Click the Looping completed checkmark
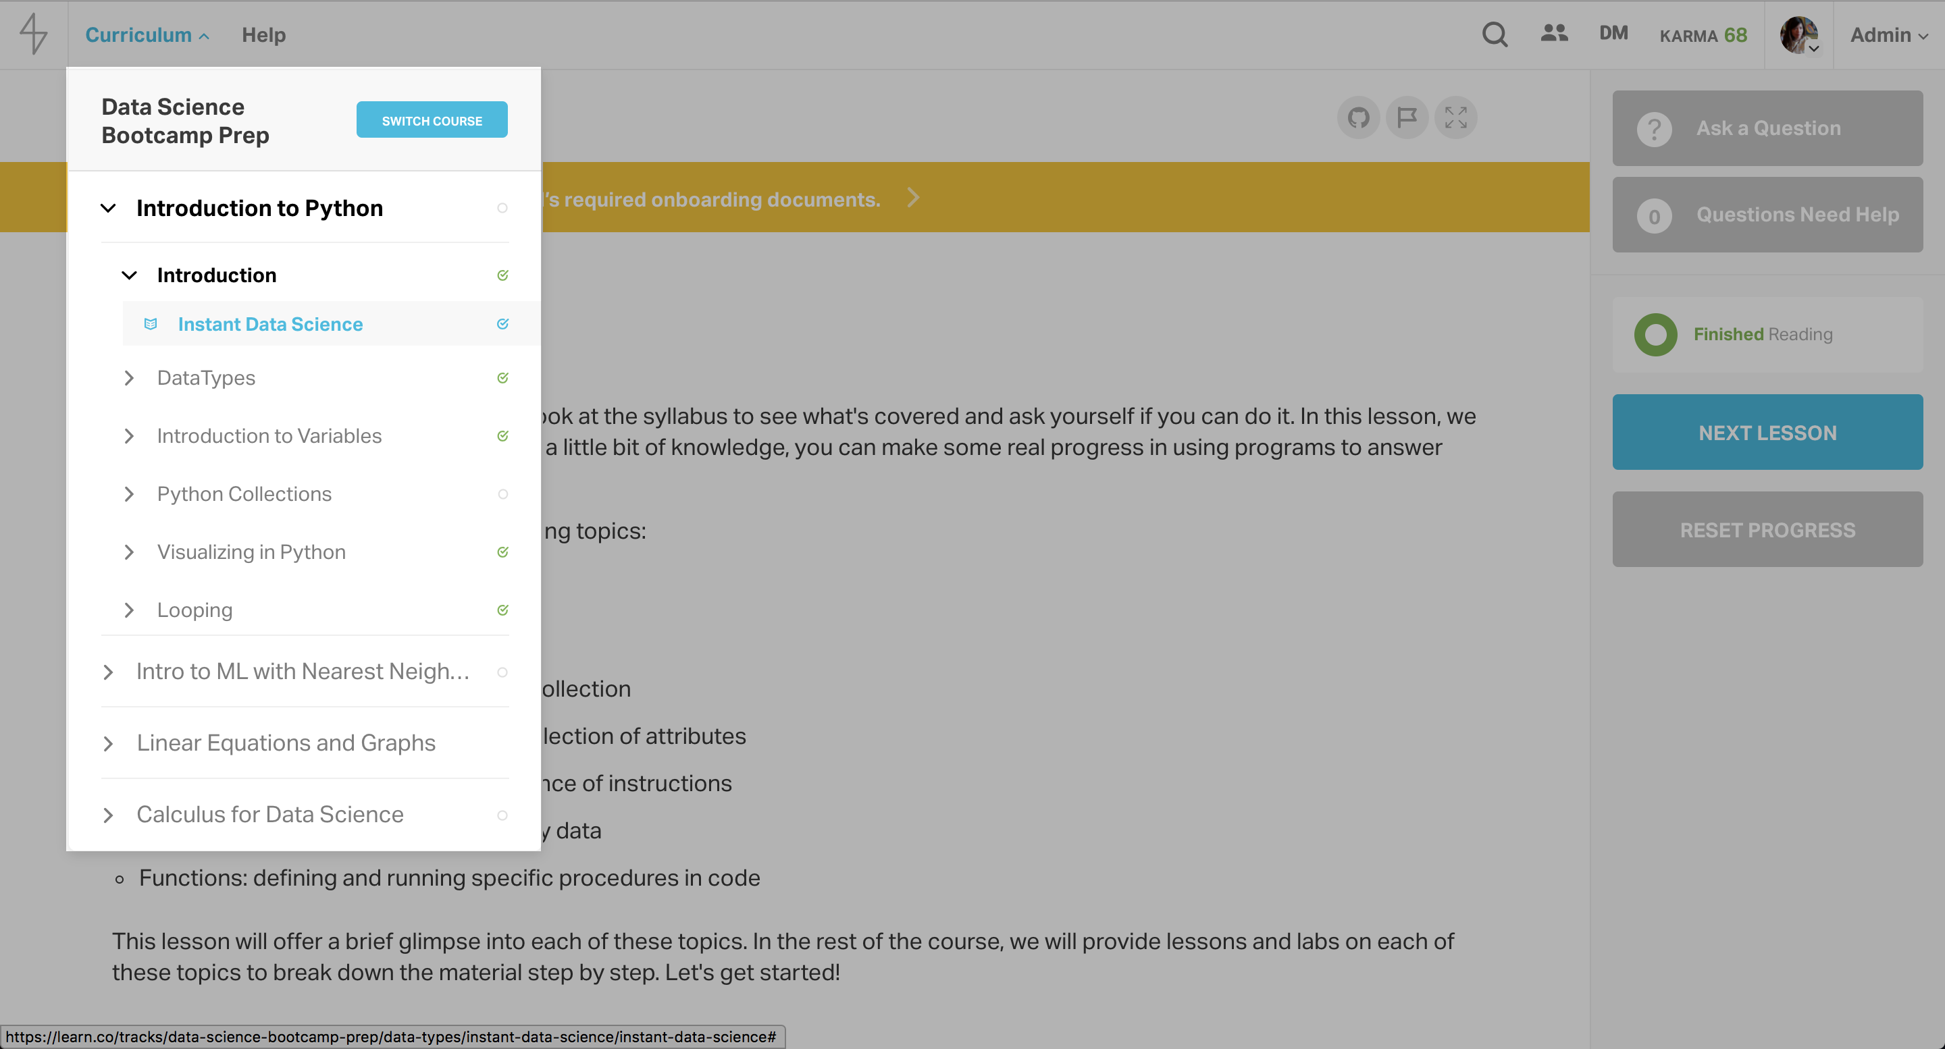This screenshot has height=1049, width=1945. pyautogui.click(x=502, y=610)
